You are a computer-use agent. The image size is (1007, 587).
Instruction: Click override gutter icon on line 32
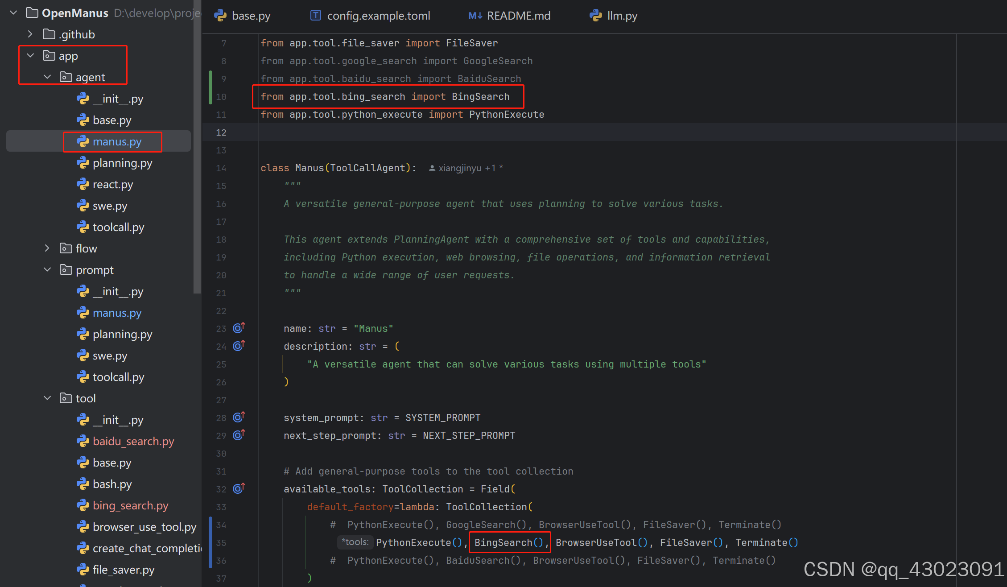coord(239,489)
